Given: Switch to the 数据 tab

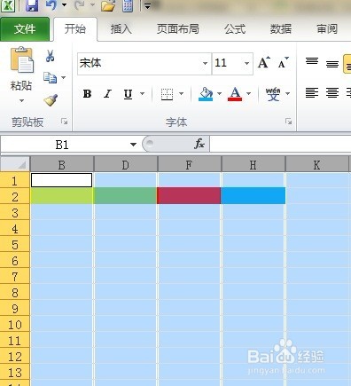Looking at the screenshot, I should (281, 29).
